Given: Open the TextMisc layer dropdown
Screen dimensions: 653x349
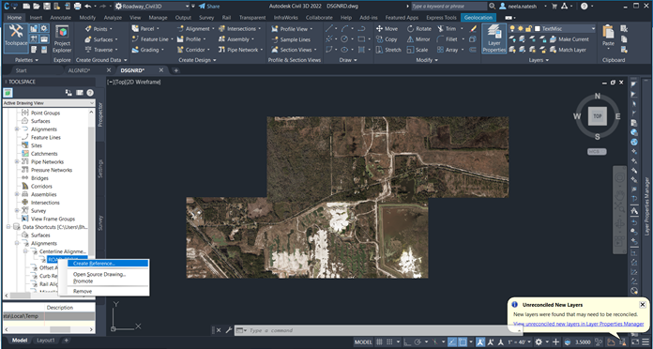Looking at the screenshot, I should [593, 29].
